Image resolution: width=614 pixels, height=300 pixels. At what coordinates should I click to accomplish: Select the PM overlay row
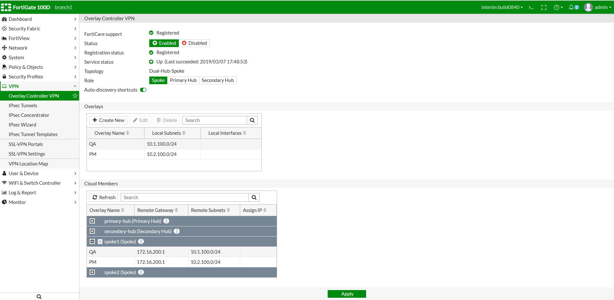coord(174,154)
